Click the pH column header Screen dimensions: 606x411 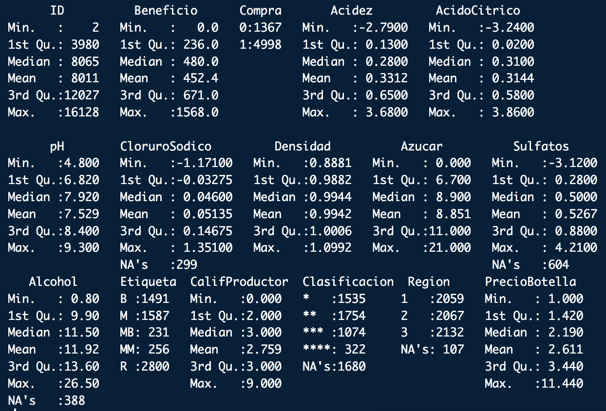click(x=57, y=146)
